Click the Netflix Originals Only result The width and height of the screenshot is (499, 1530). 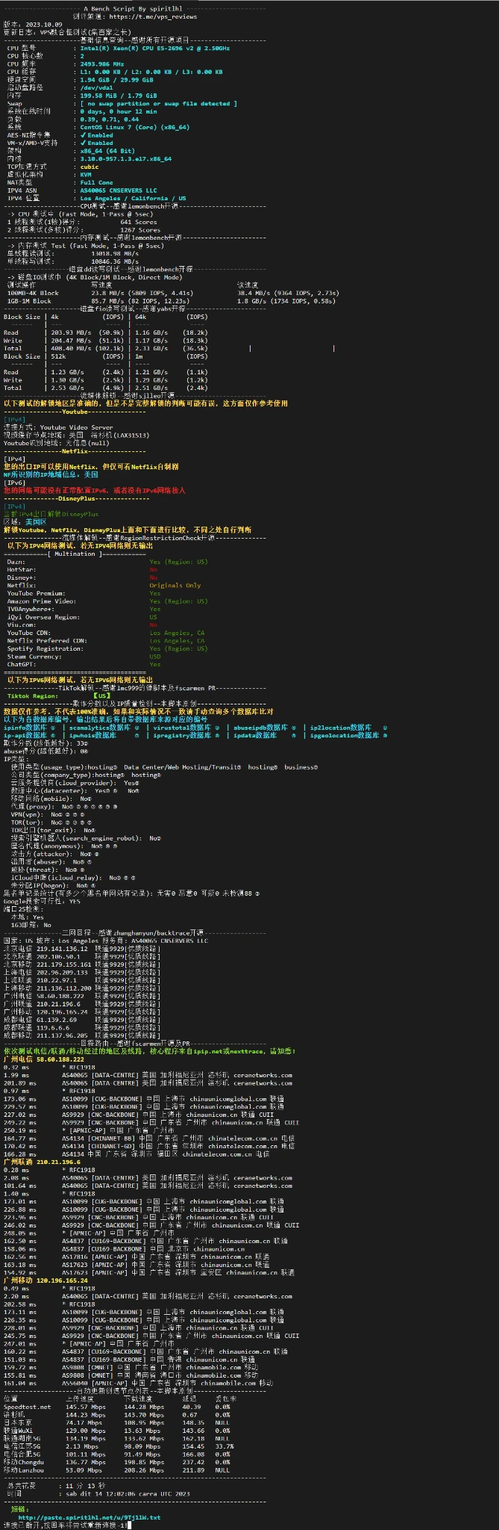(x=175, y=586)
